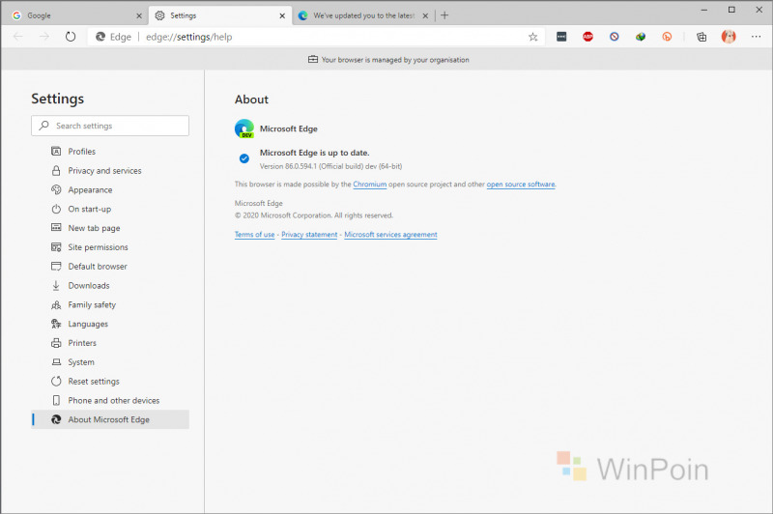Open the Adblock Plus extension icon

click(587, 37)
